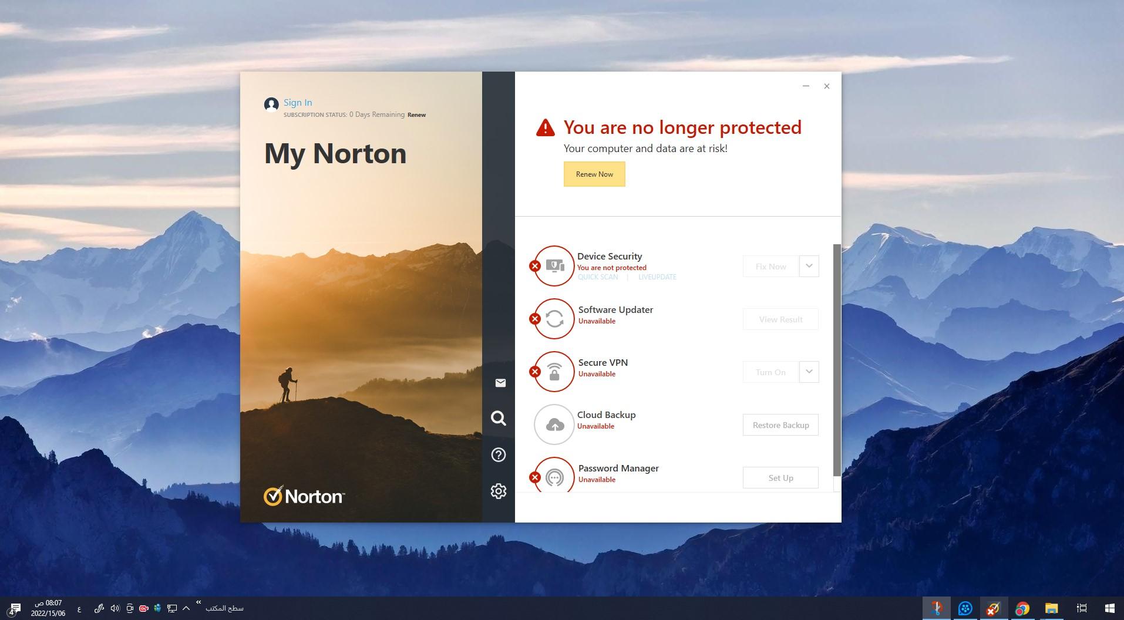Click the Sign In link
Viewport: 1124px width, 620px height.
(298, 102)
